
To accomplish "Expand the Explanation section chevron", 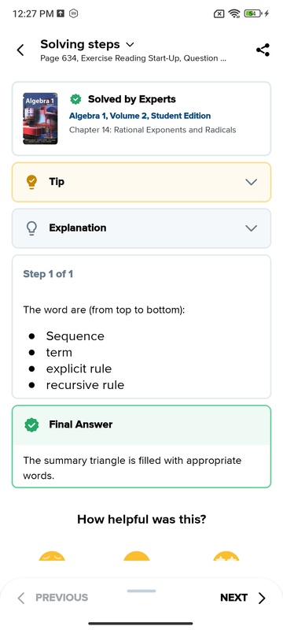I will click(x=251, y=228).
